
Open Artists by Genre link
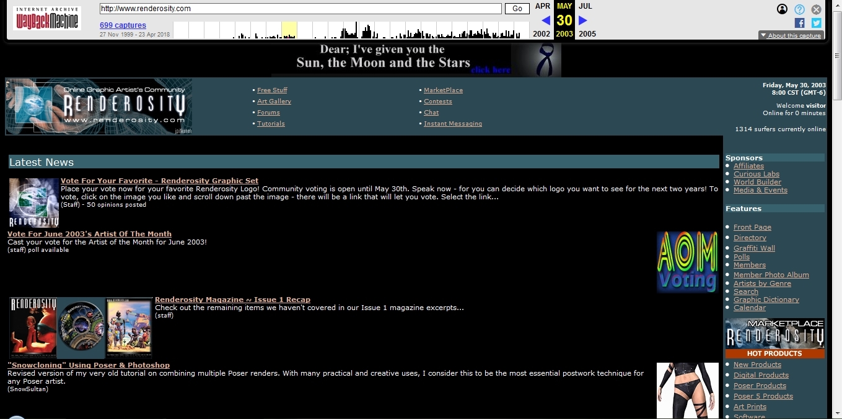coord(762,283)
